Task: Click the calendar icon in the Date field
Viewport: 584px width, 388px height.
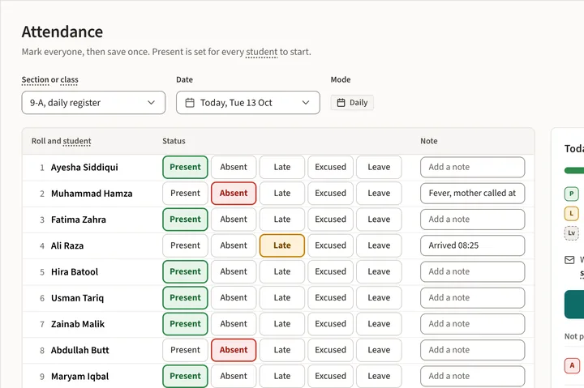Action: tap(190, 103)
